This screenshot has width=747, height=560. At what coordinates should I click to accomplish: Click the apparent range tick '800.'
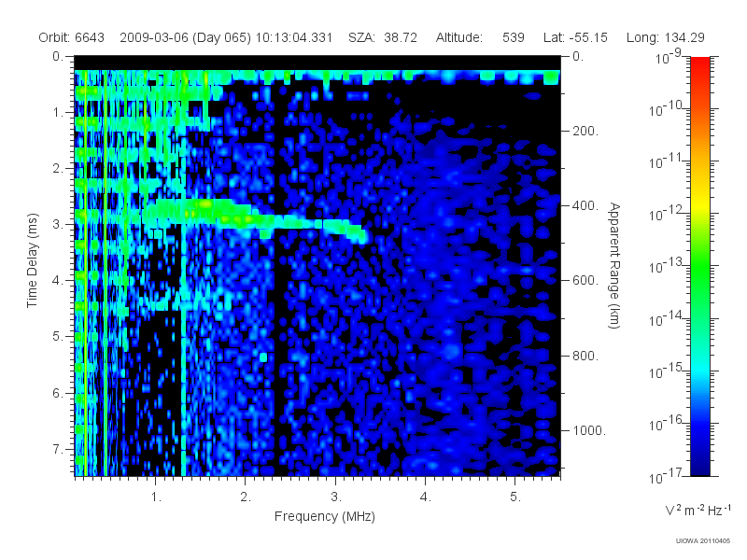coord(585,356)
